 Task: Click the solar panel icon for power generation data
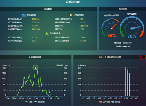[24, 15]
